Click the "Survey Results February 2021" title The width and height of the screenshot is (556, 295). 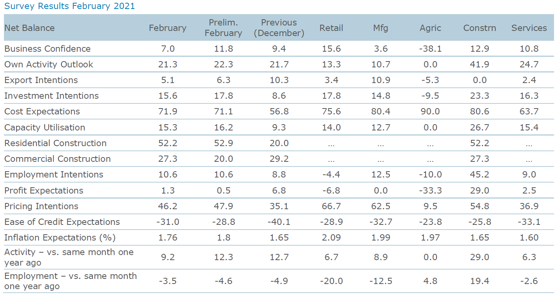tap(69, 6)
